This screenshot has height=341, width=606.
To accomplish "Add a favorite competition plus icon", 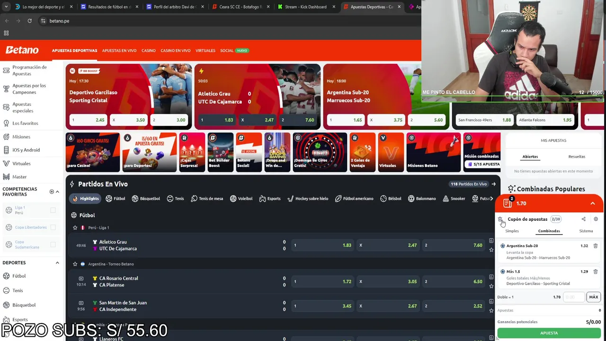I will pyautogui.click(x=52, y=192).
